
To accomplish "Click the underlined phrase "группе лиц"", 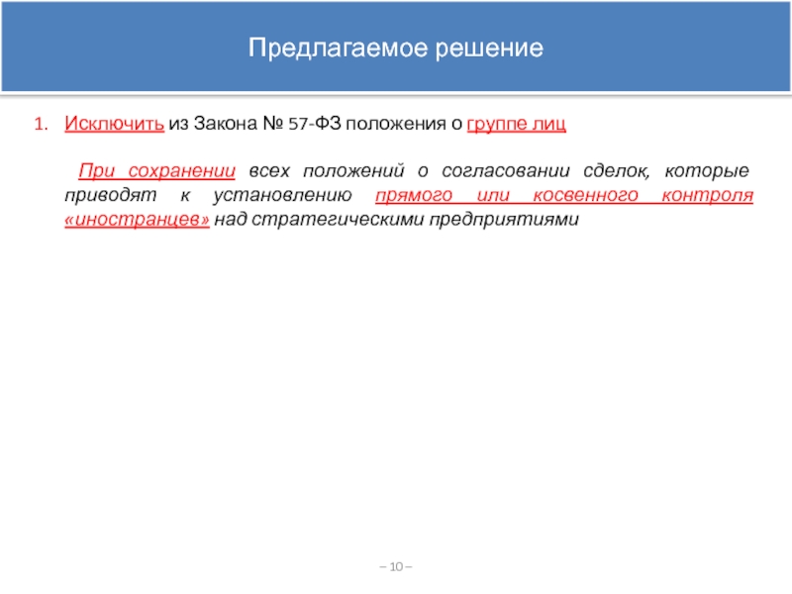I will point(516,125).
